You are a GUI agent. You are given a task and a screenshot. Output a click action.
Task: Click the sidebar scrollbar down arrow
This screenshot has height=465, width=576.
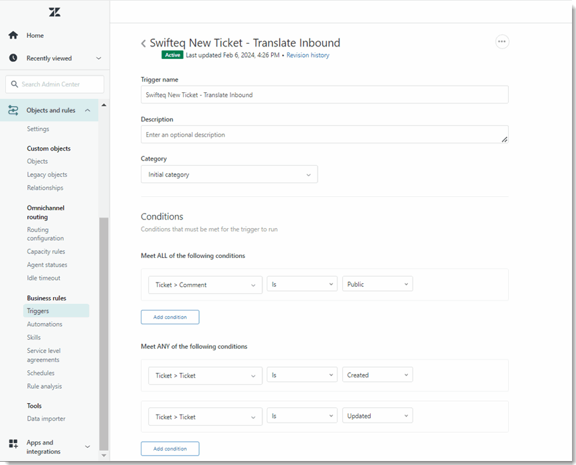coord(104,456)
